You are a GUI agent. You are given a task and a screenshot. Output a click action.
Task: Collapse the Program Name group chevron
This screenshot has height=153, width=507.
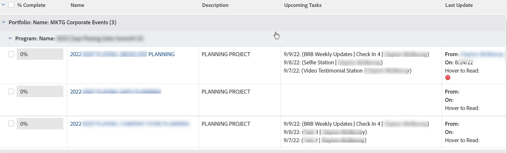pos(10,38)
